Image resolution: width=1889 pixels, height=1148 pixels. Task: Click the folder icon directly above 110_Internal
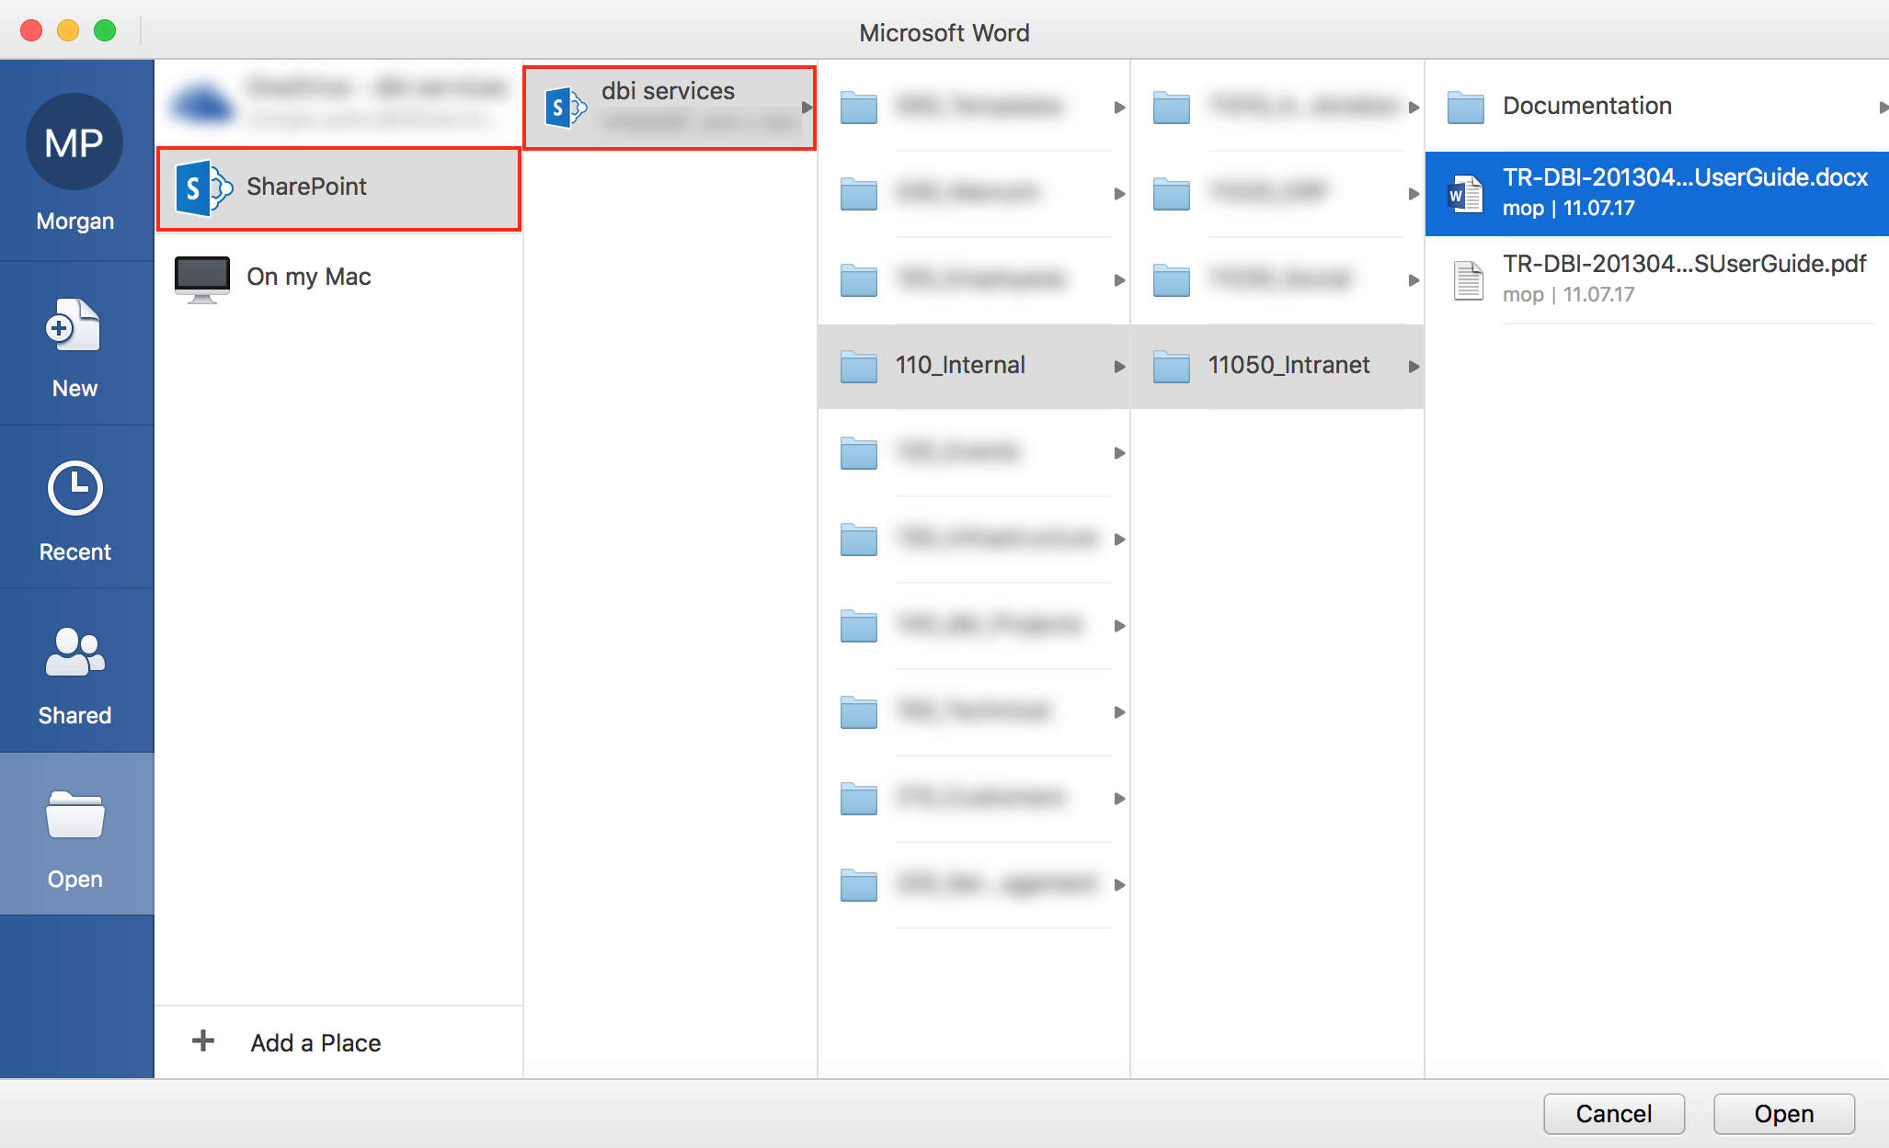pos(858,279)
